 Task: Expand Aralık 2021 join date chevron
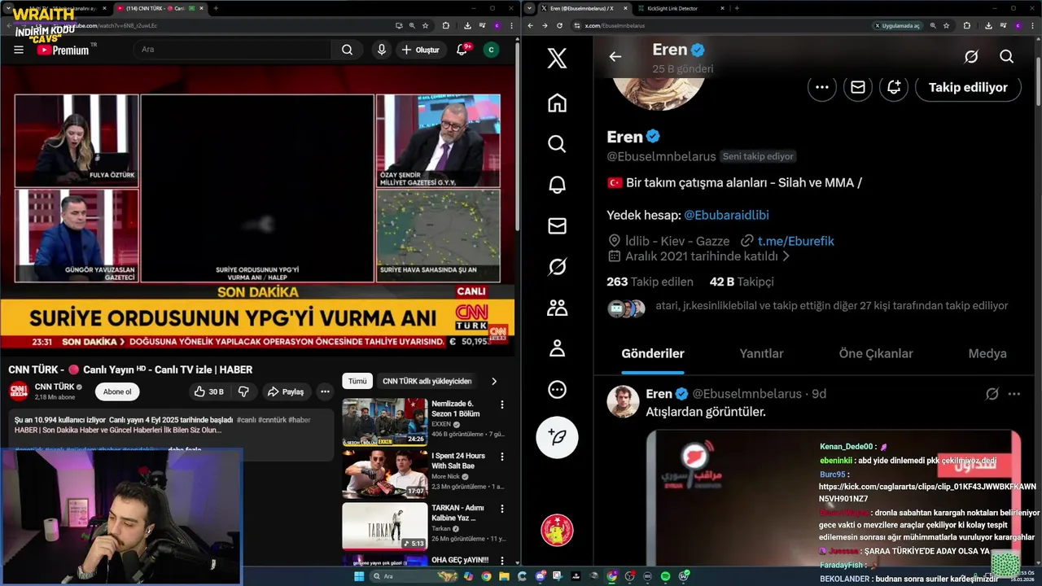(786, 256)
